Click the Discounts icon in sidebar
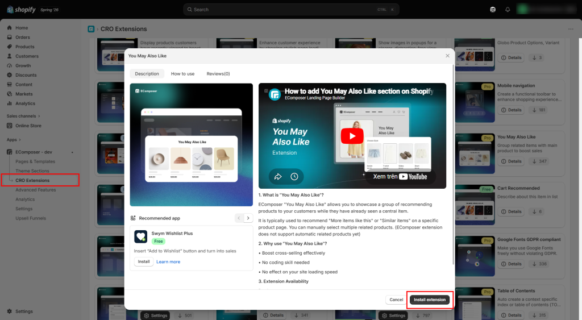Viewport: 582px width, 320px height. pyautogui.click(x=9, y=75)
